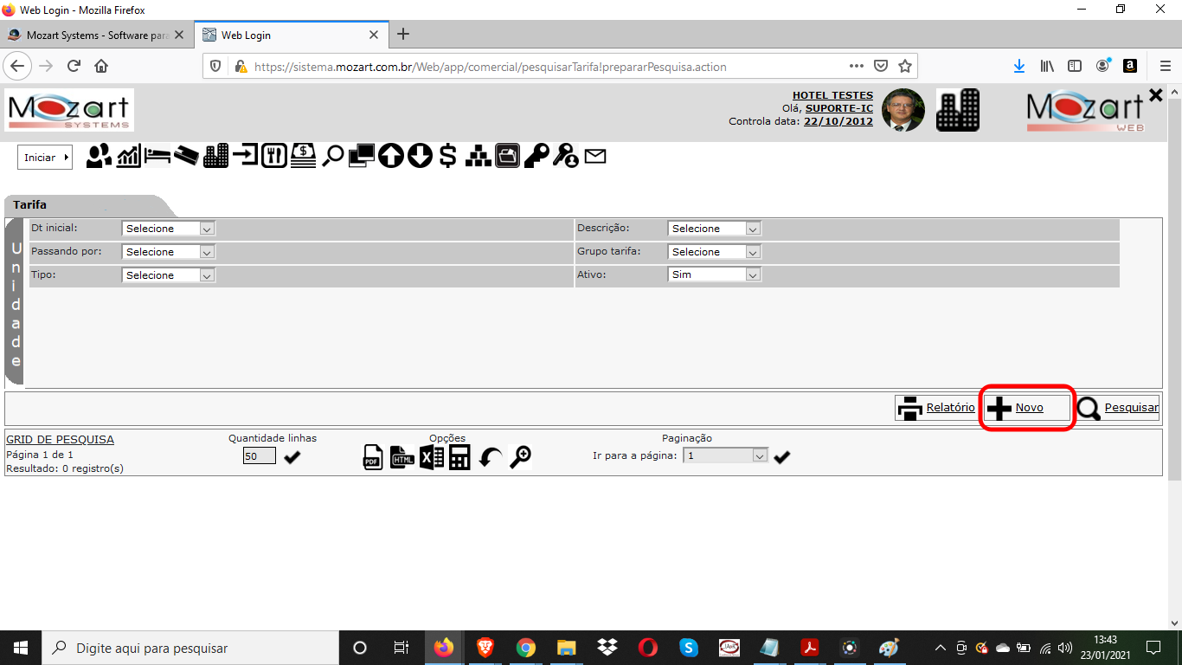
Task: Click the undo curved arrow under Opções
Action: pyautogui.click(x=491, y=457)
